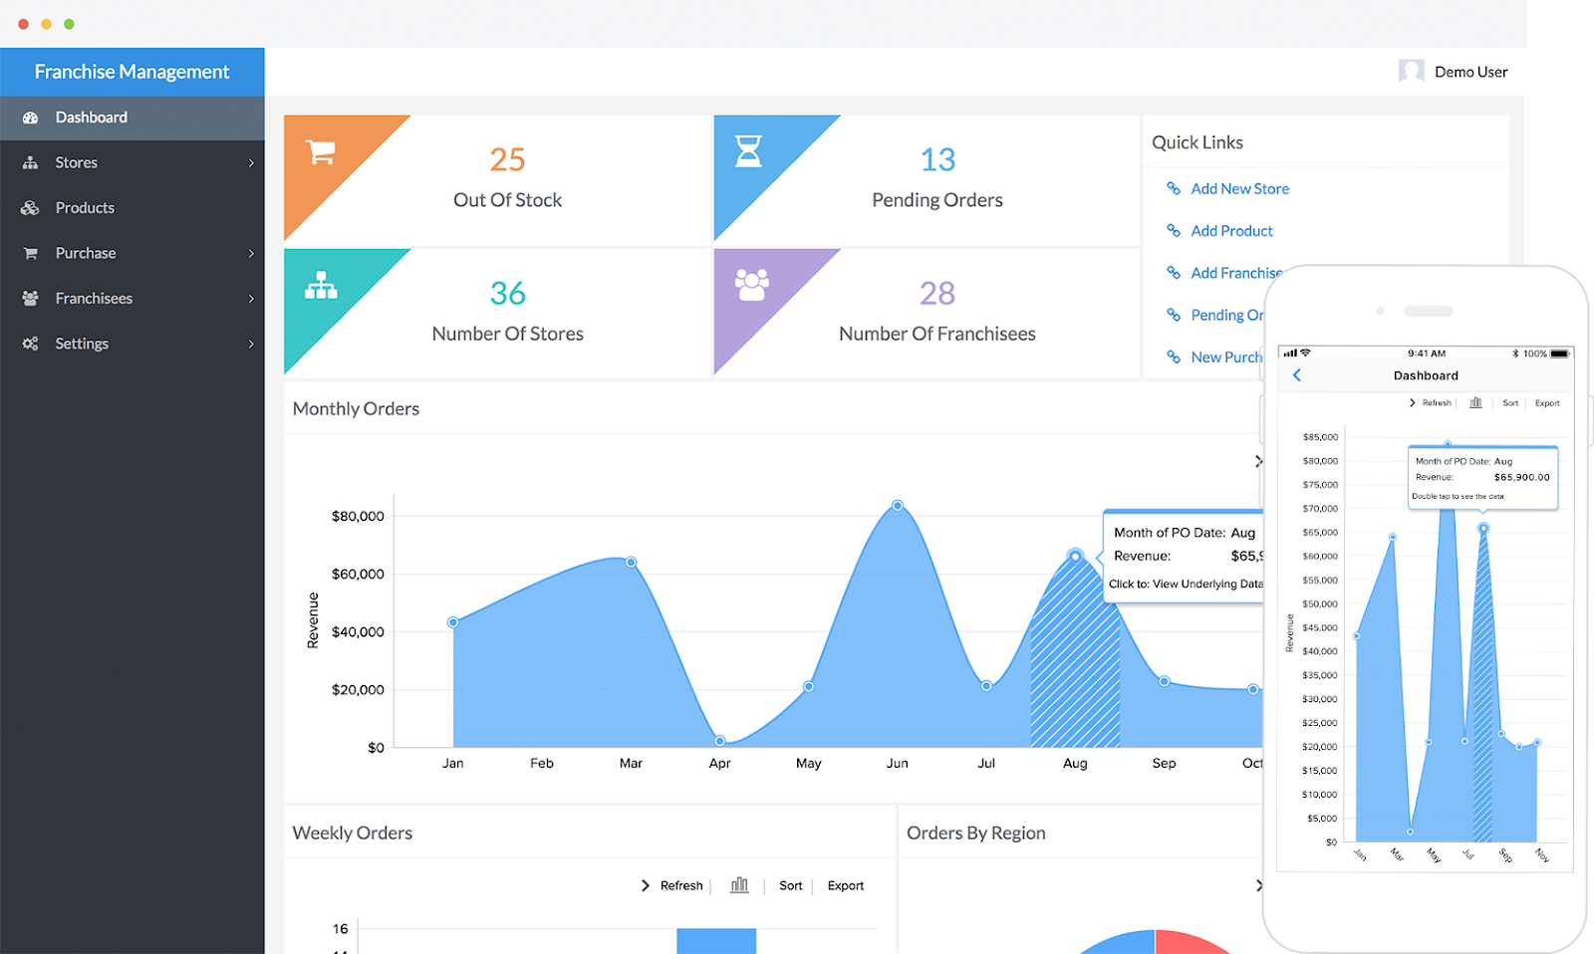Click the Franchisees people icon in sidebar
Image resolution: width=1594 pixels, height=954 pixels.
point(30,299)
